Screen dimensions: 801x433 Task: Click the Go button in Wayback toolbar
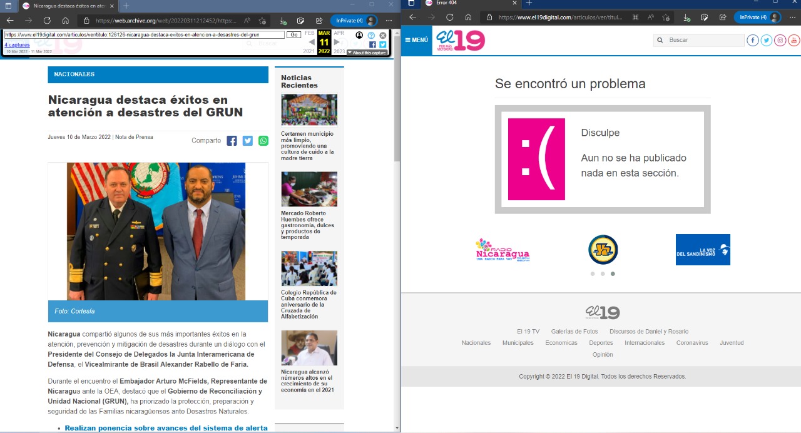[x=293, y=35]
